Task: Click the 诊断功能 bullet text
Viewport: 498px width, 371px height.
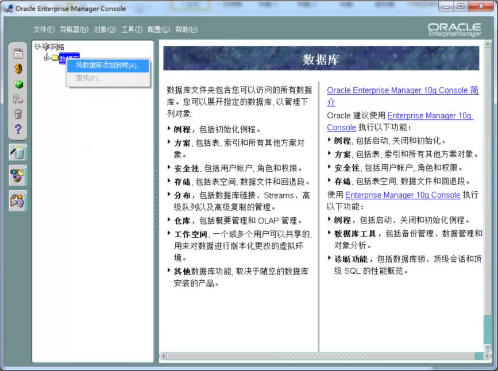Action: (x=408, y=265)
